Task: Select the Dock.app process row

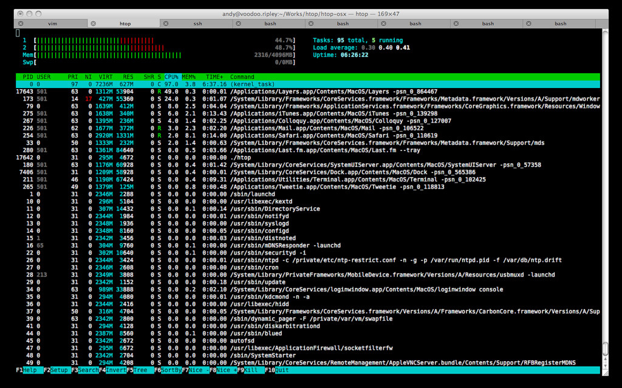Action: [308, 172]
